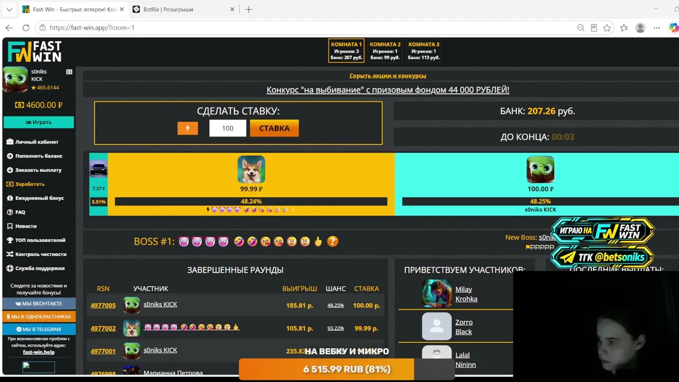
Task: Open s0niks profile avatar in sidebar header
Action: pyautogui.click(x=15, y=80)
